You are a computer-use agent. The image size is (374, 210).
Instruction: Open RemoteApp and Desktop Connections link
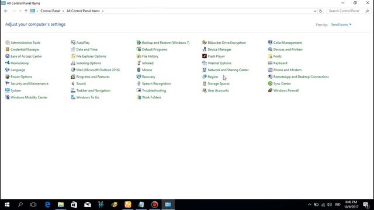[x=301, y=76]
